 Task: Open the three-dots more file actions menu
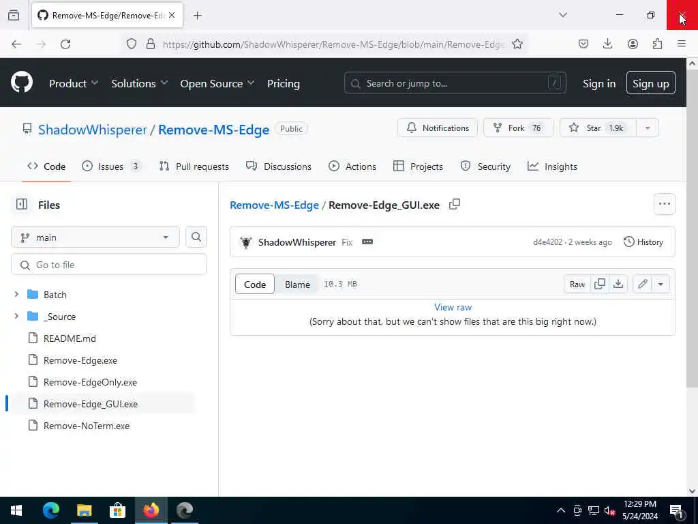[664, 204]
